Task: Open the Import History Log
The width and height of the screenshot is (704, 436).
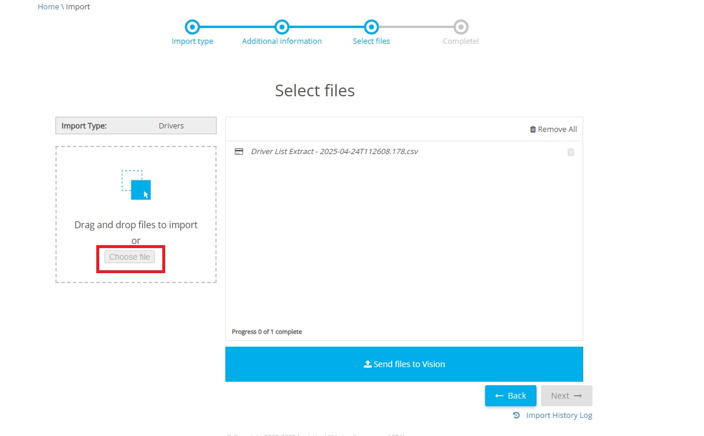Action: click(x=553, y=416)
